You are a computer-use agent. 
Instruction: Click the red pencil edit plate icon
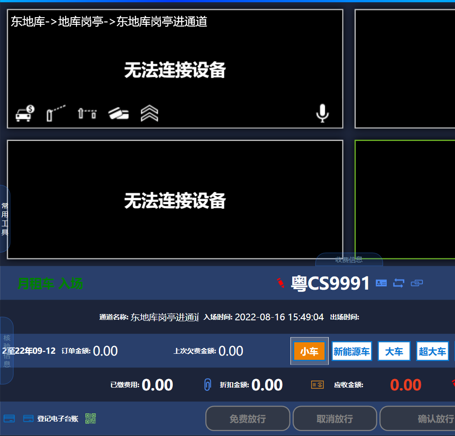280,283
